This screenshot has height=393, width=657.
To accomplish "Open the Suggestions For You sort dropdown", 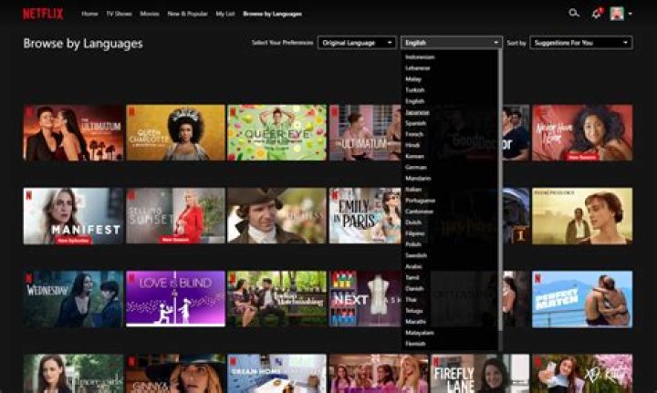I will click(581, 43).
